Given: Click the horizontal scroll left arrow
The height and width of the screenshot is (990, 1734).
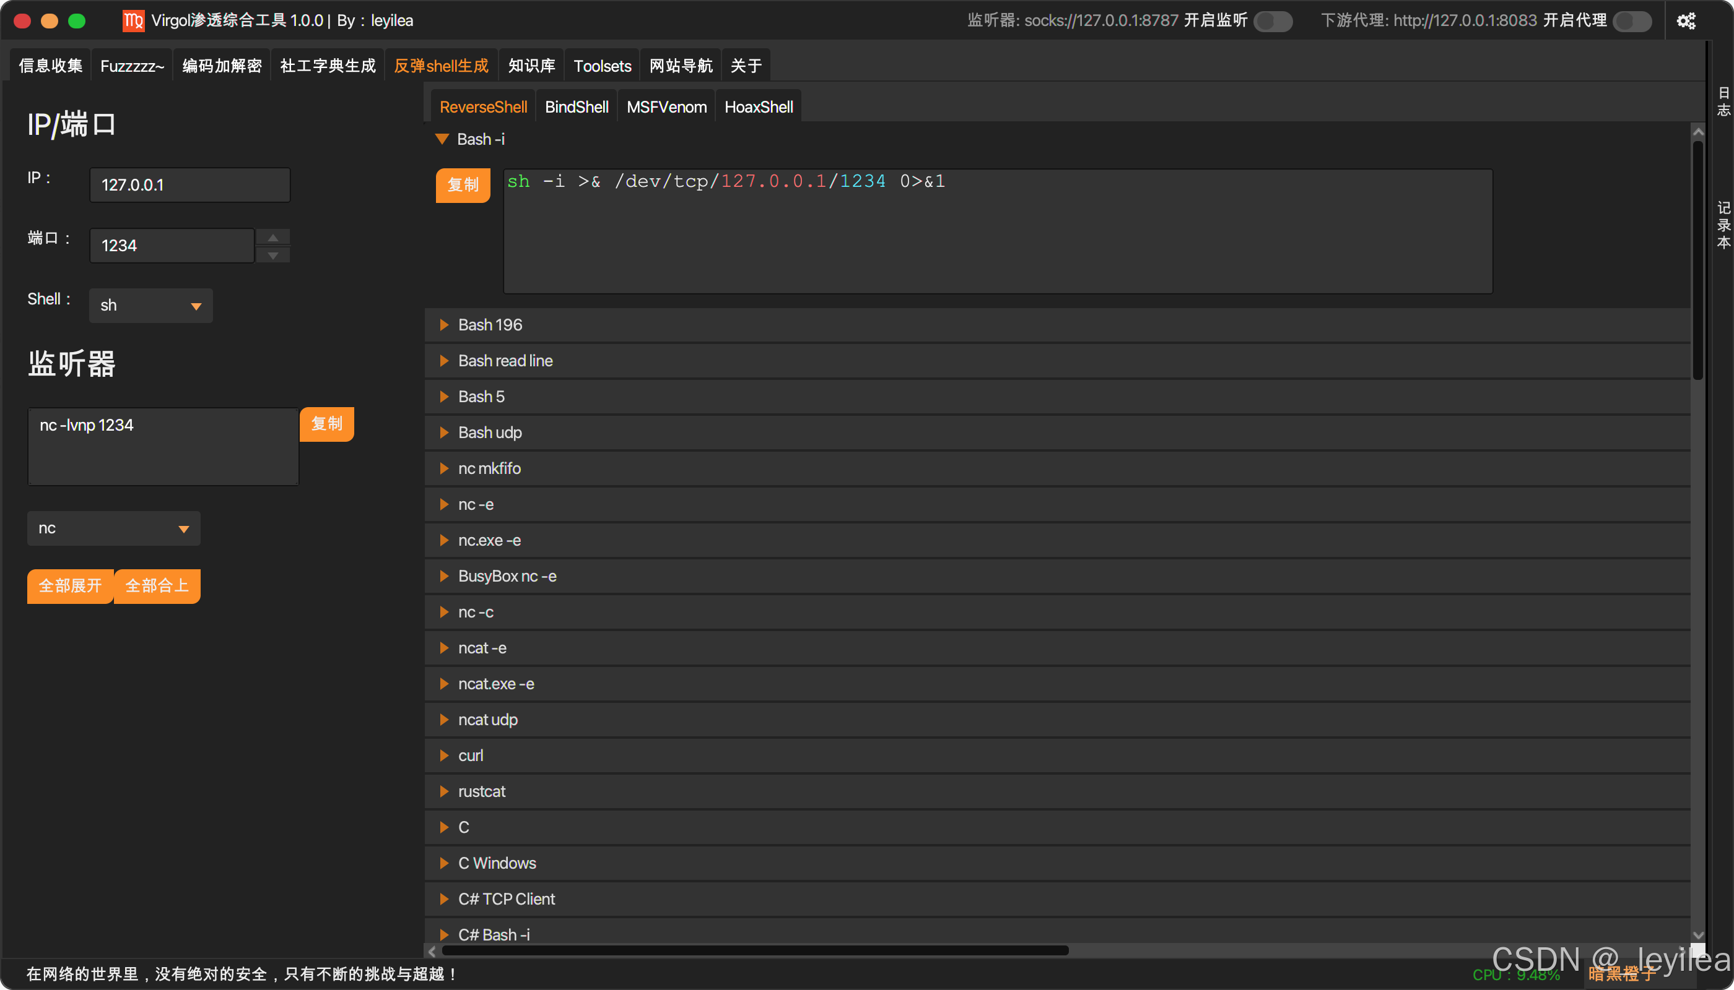Looking at the screenshot, I should [x=432, y=950].
